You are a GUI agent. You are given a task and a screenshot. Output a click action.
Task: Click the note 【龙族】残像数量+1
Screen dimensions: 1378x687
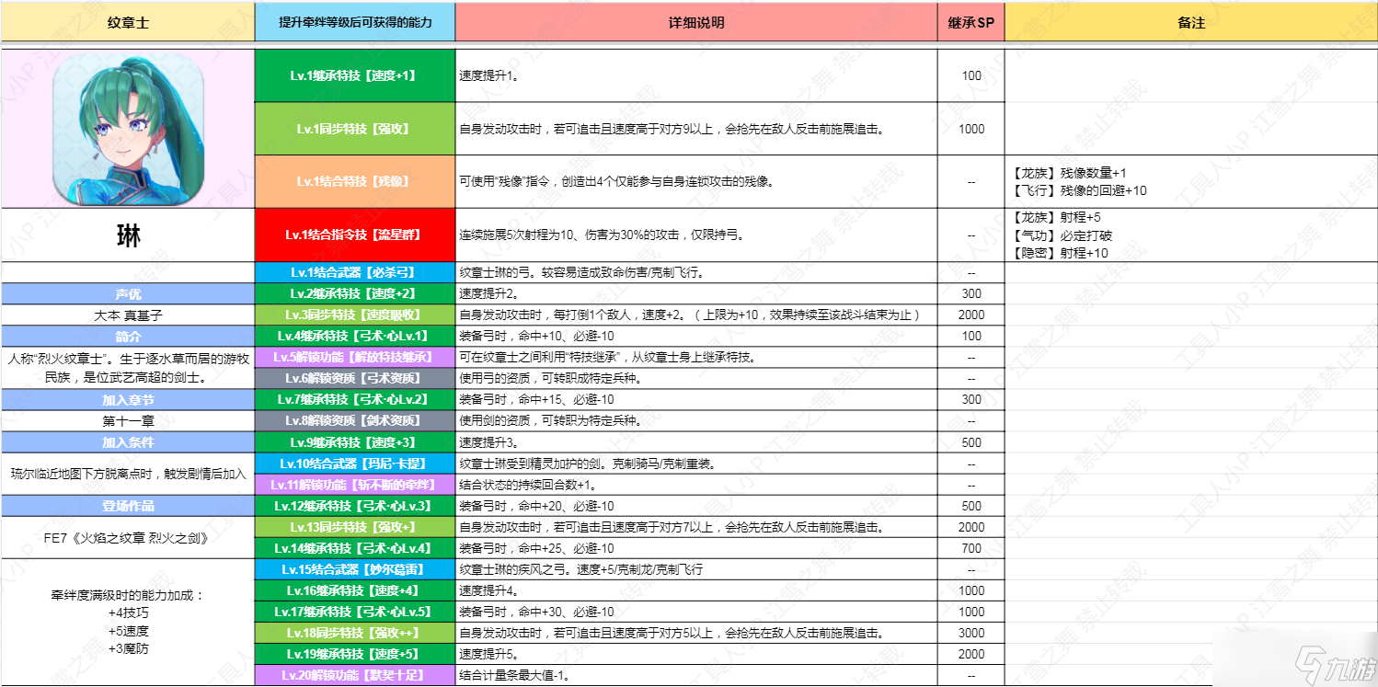[x=1068, y=173]
